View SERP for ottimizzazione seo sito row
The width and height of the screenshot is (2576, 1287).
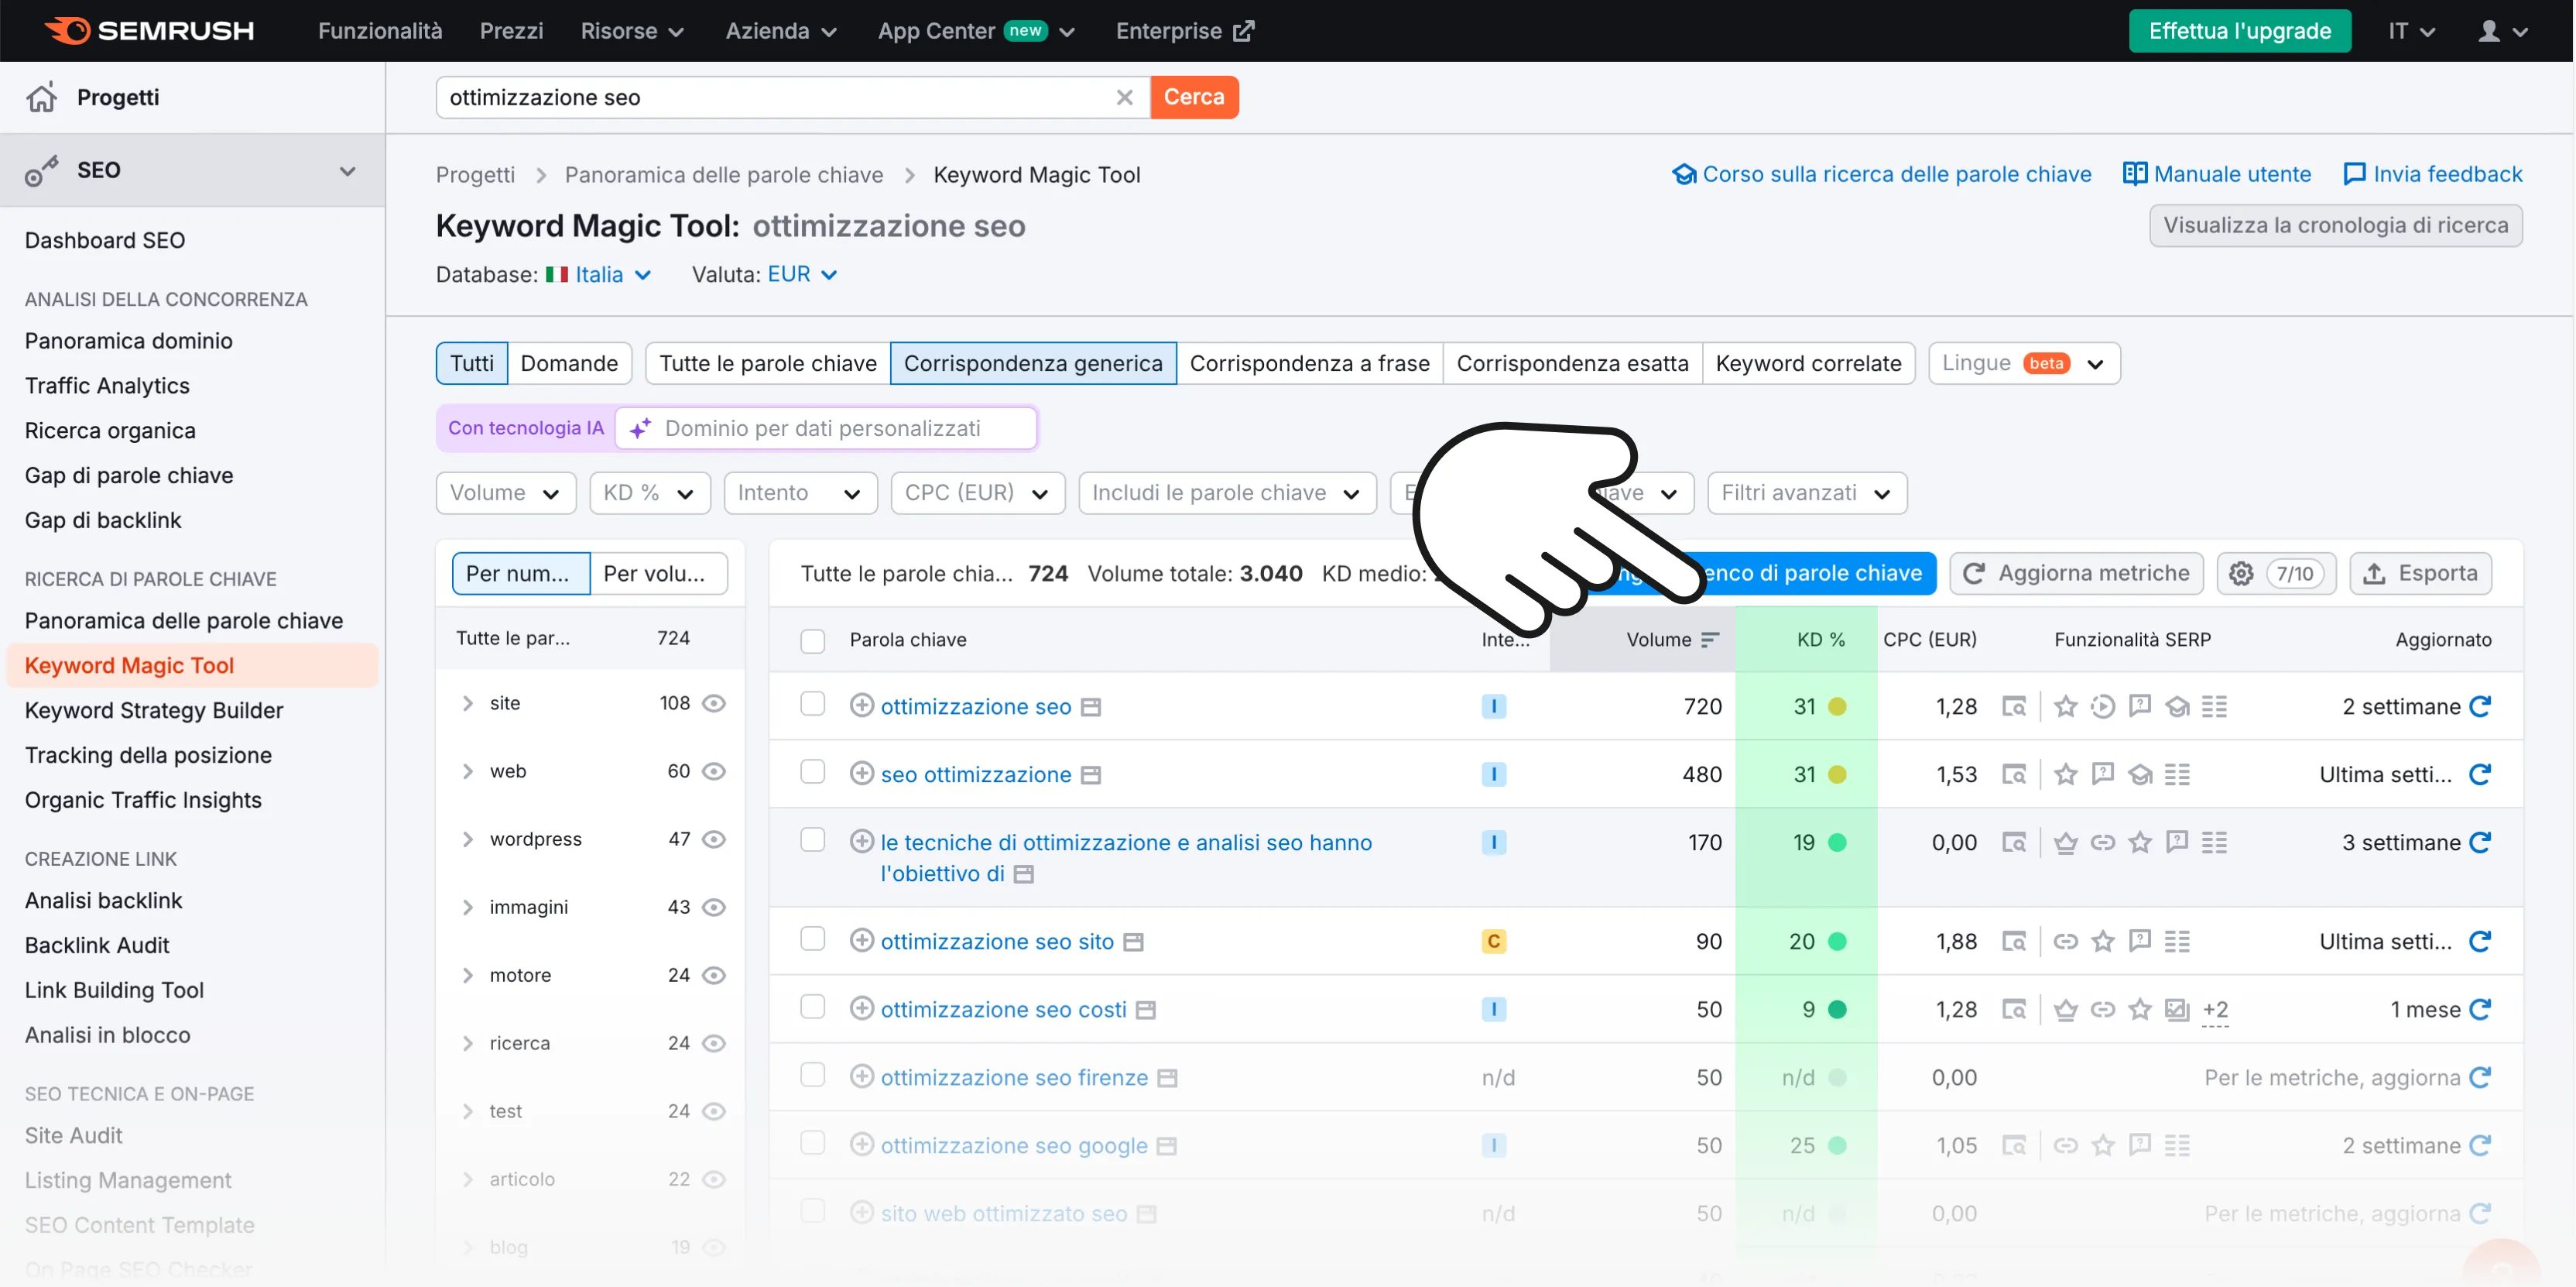2014,942
